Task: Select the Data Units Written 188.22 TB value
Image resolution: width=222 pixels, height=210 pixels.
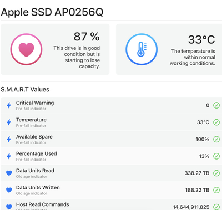Action: pyautogui.click(x=197, y=190)
